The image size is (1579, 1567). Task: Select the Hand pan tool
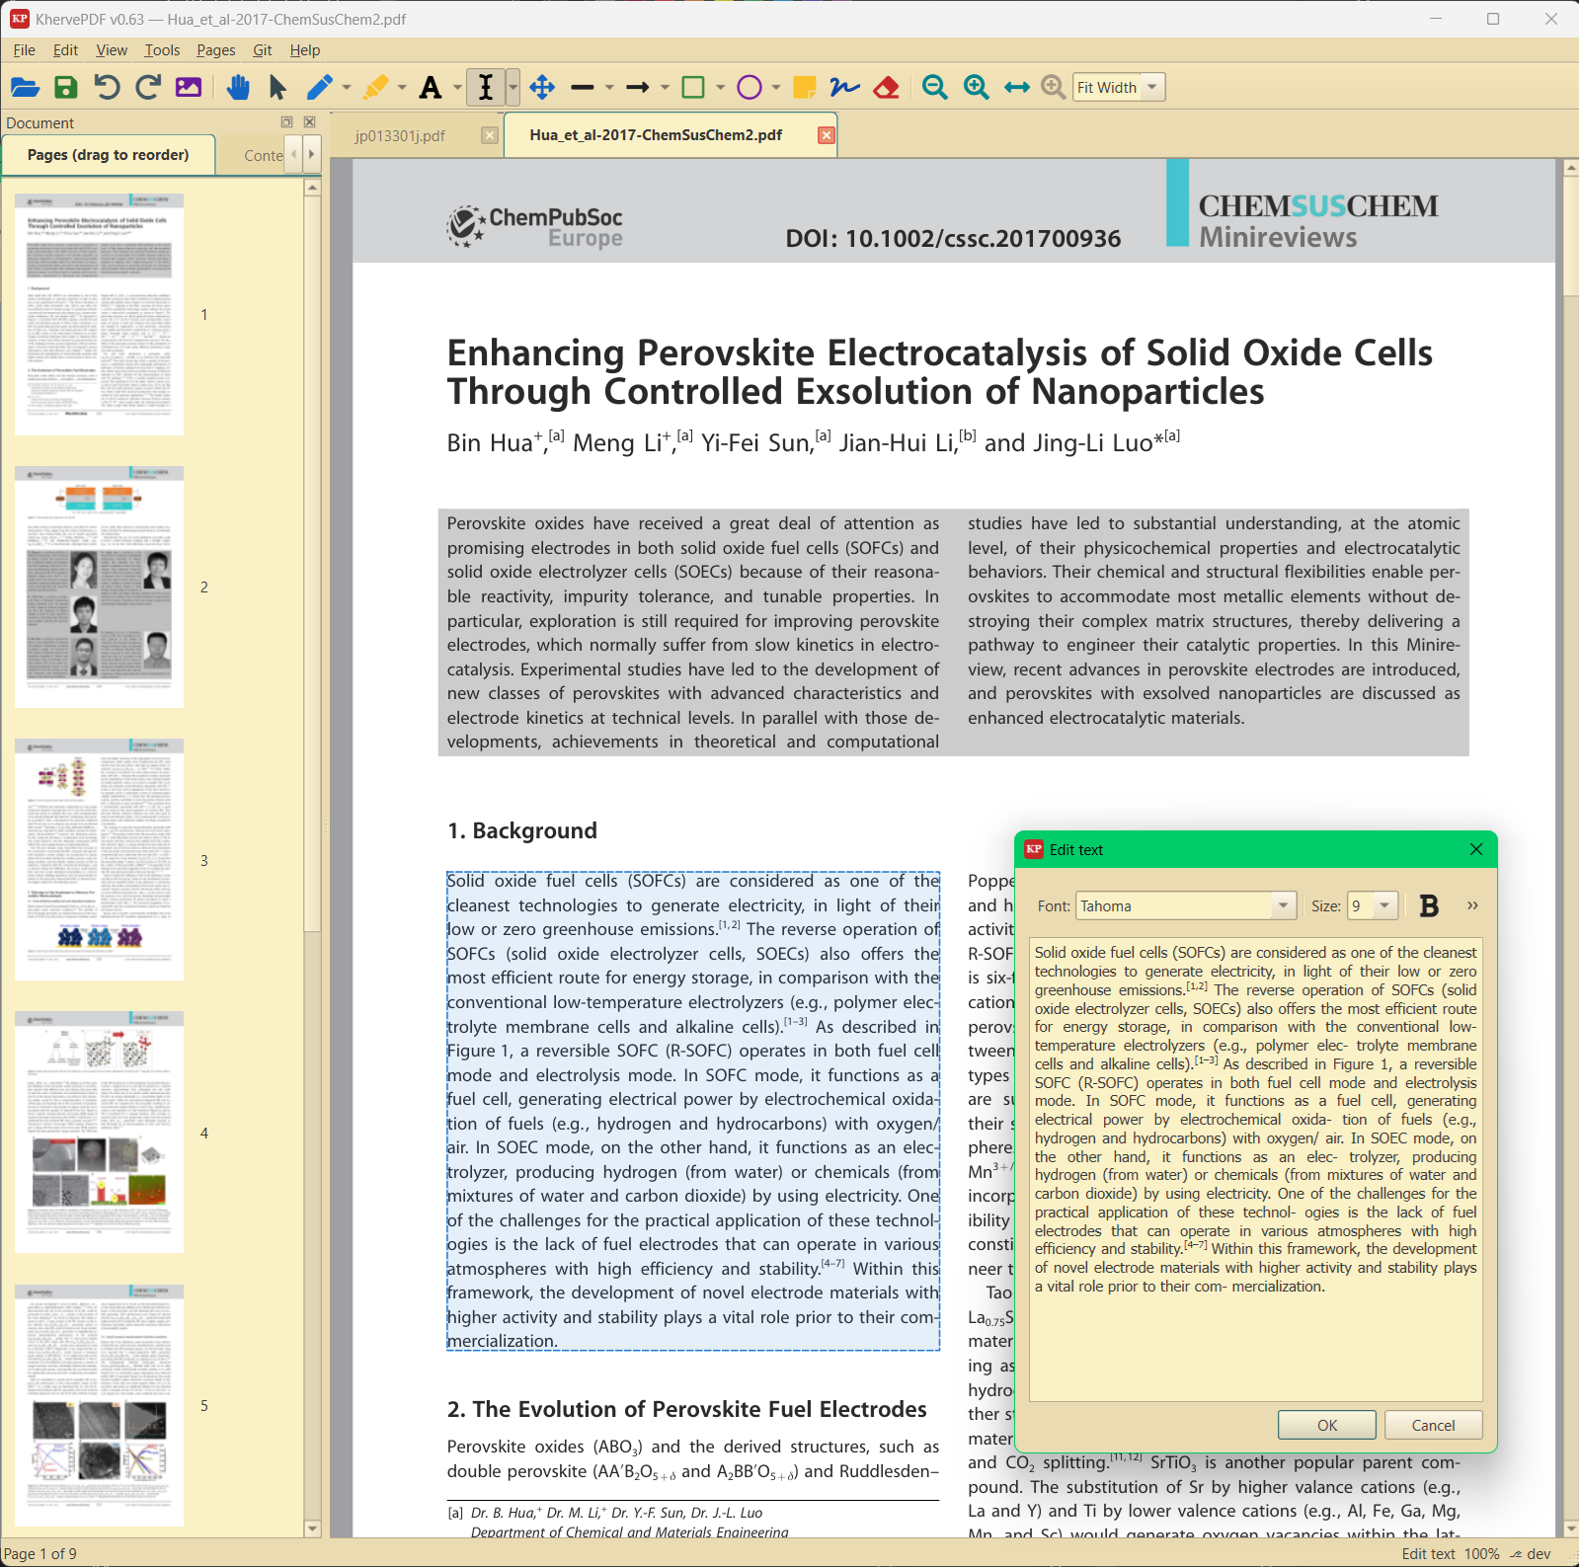(x=237, y=87)
